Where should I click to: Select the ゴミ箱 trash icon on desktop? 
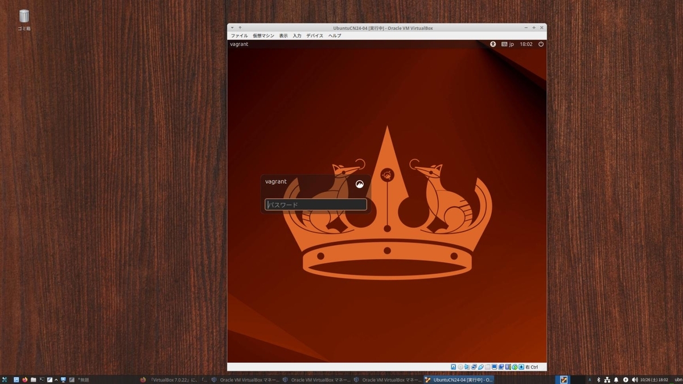(24, 20)
